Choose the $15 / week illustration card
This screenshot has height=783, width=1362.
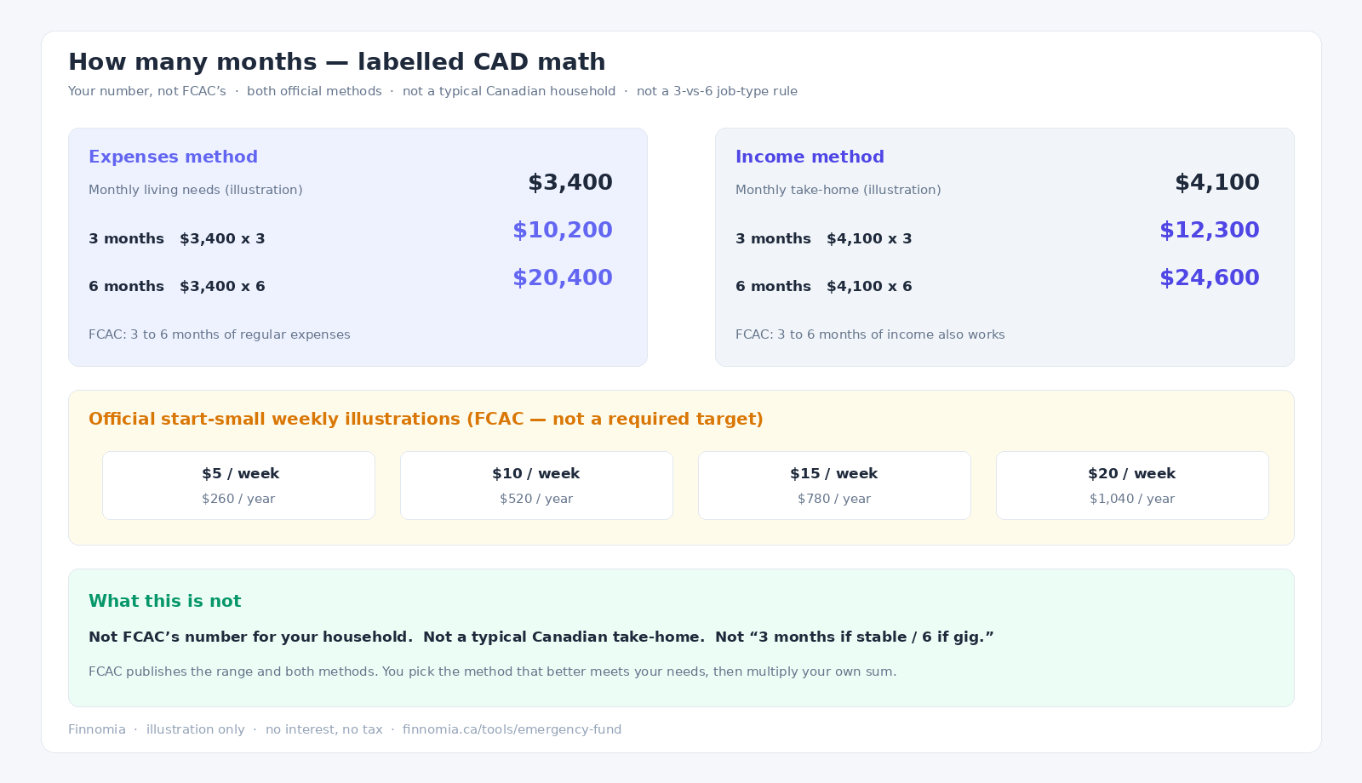834,485
